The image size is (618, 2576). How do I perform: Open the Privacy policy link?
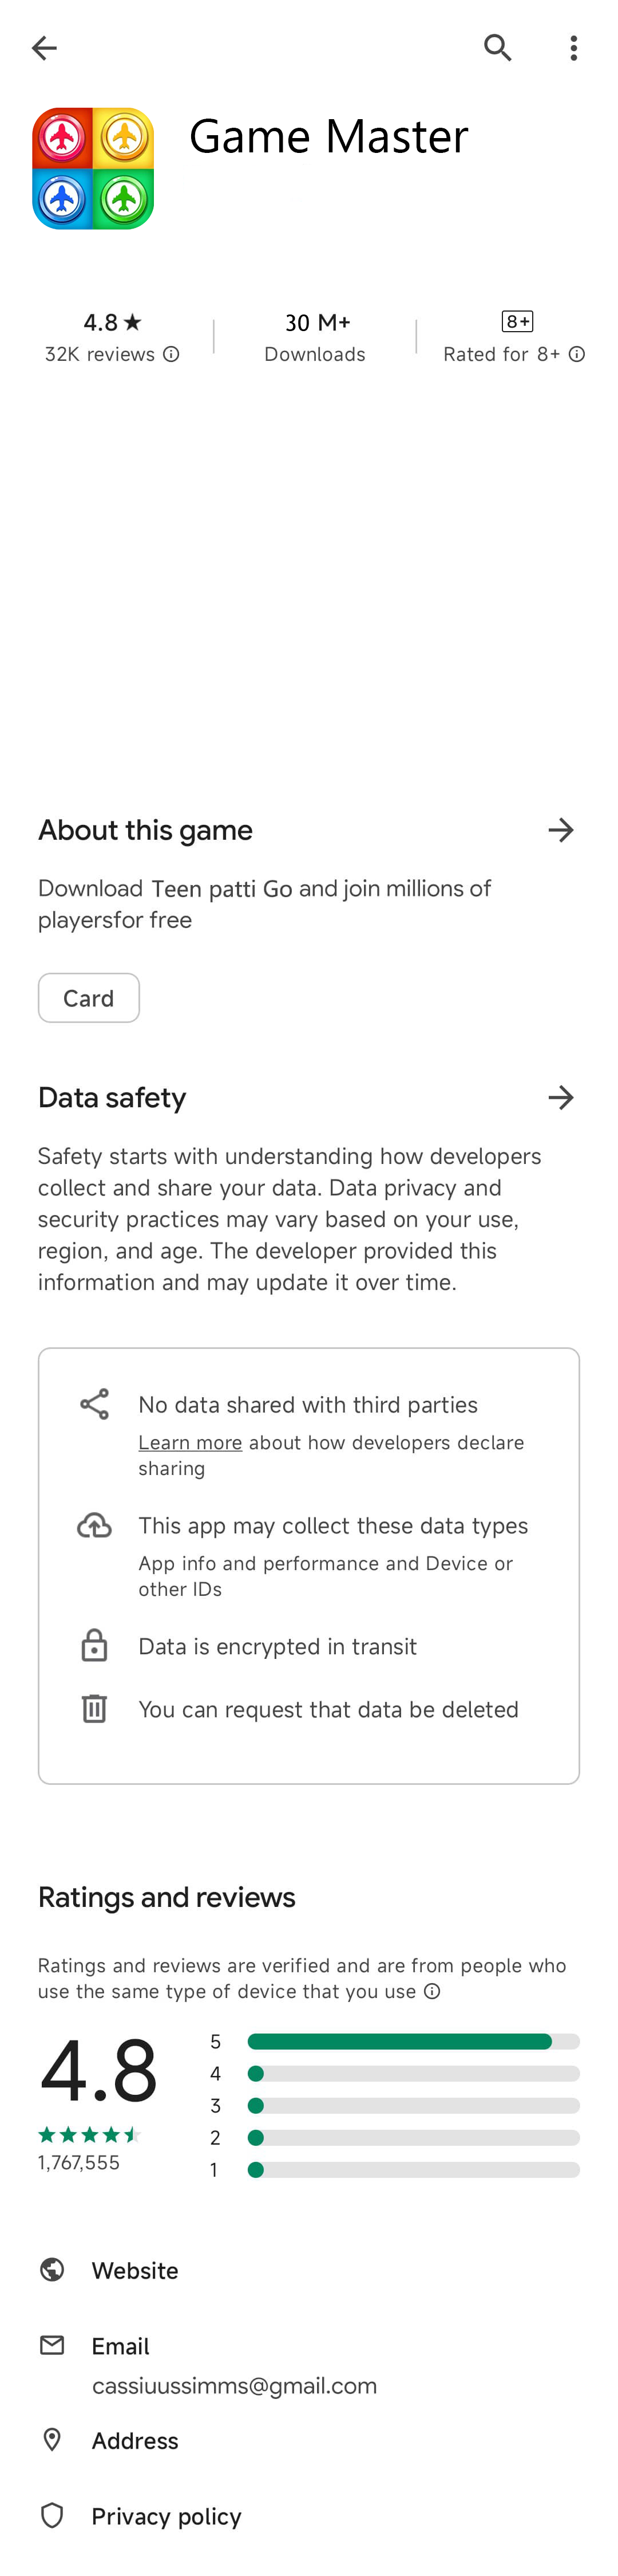point(166,2516)
